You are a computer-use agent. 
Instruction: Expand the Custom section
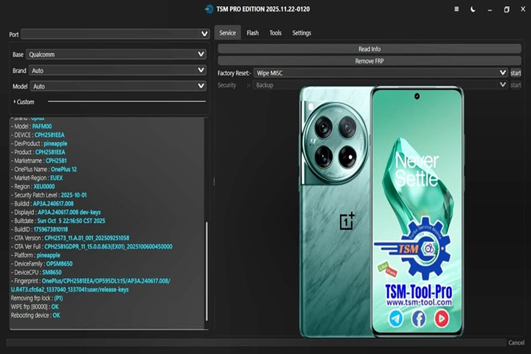click(25, 102)
